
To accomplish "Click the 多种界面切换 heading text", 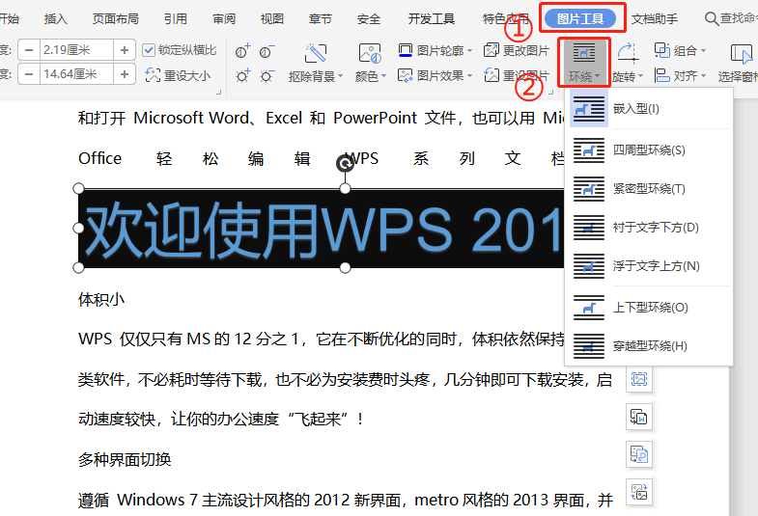I will (125, 459).
